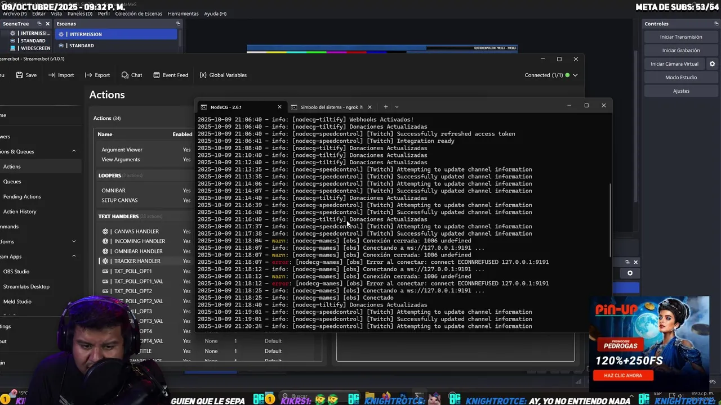
Task: Click the gear icon in lower OBS dock
Action: [x=630, y=273]
